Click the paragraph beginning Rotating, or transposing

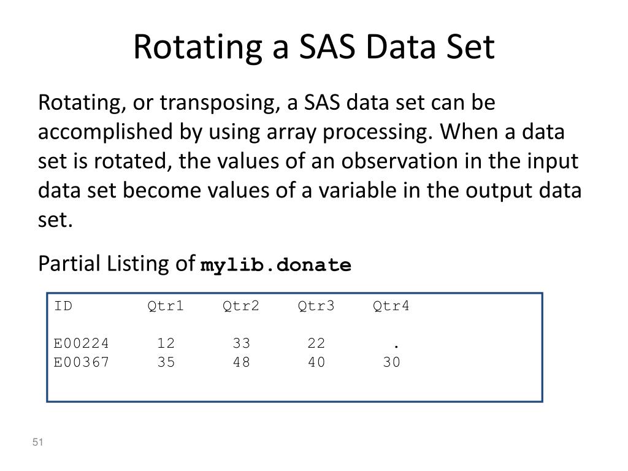(x=310, y=161)
